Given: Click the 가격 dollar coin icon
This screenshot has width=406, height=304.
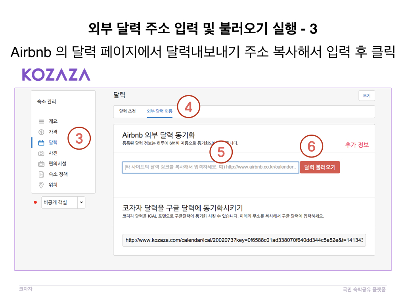Looking at the screenshot, I should tap(41, 132).
